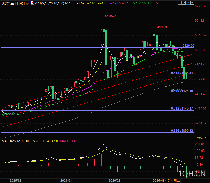Click the MA5:4827.62 value
Screen dimensions: 210x183
tap(75, 3)
